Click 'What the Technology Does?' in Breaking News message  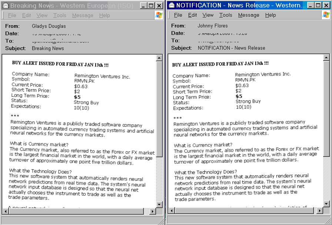pyautogui.click(x=40, y=171)
